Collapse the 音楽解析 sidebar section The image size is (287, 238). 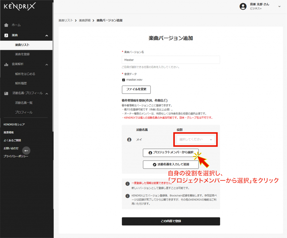[47, 64]
